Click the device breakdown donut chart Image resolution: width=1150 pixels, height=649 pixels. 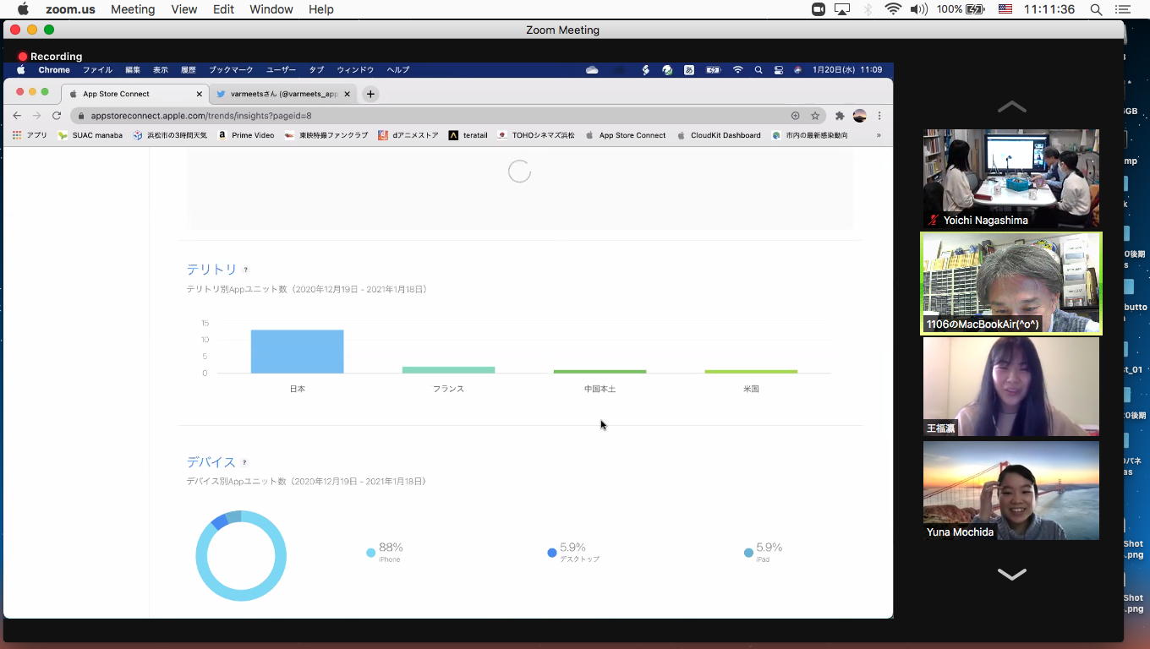pos(241,555)
